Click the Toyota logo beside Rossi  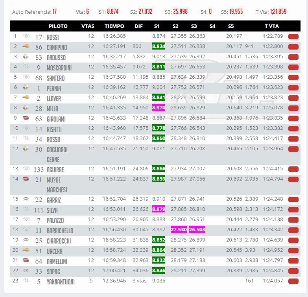[x=26, y=36]
